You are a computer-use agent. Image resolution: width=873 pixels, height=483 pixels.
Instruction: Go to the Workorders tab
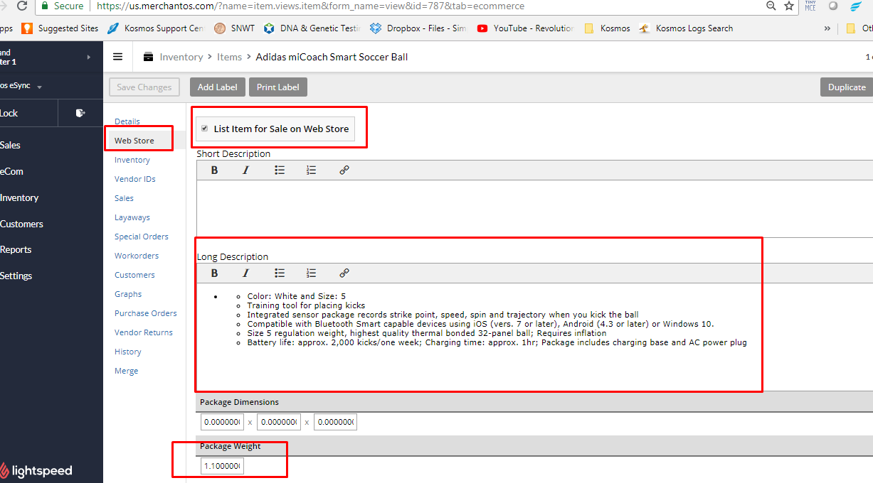[137, 256]
